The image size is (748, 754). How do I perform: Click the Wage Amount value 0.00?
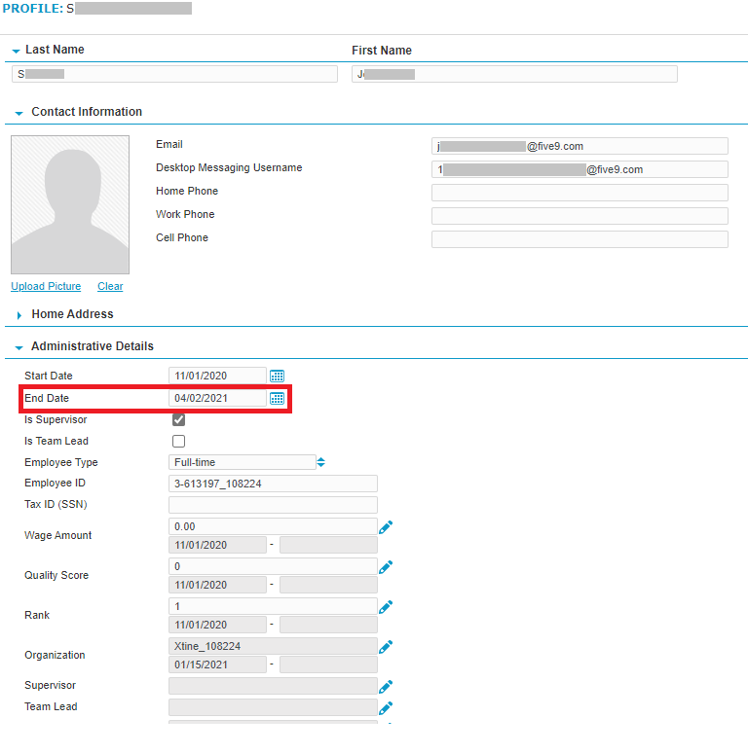[x=273, y=526]
